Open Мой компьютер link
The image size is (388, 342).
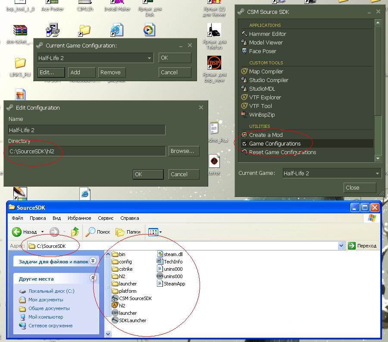tap(41, 317)
